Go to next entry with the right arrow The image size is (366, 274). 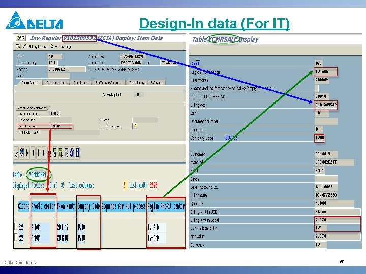pyautogui.click(x=39, y=153)
